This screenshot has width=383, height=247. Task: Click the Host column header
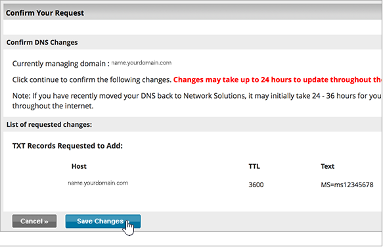[x=79, y=166]
